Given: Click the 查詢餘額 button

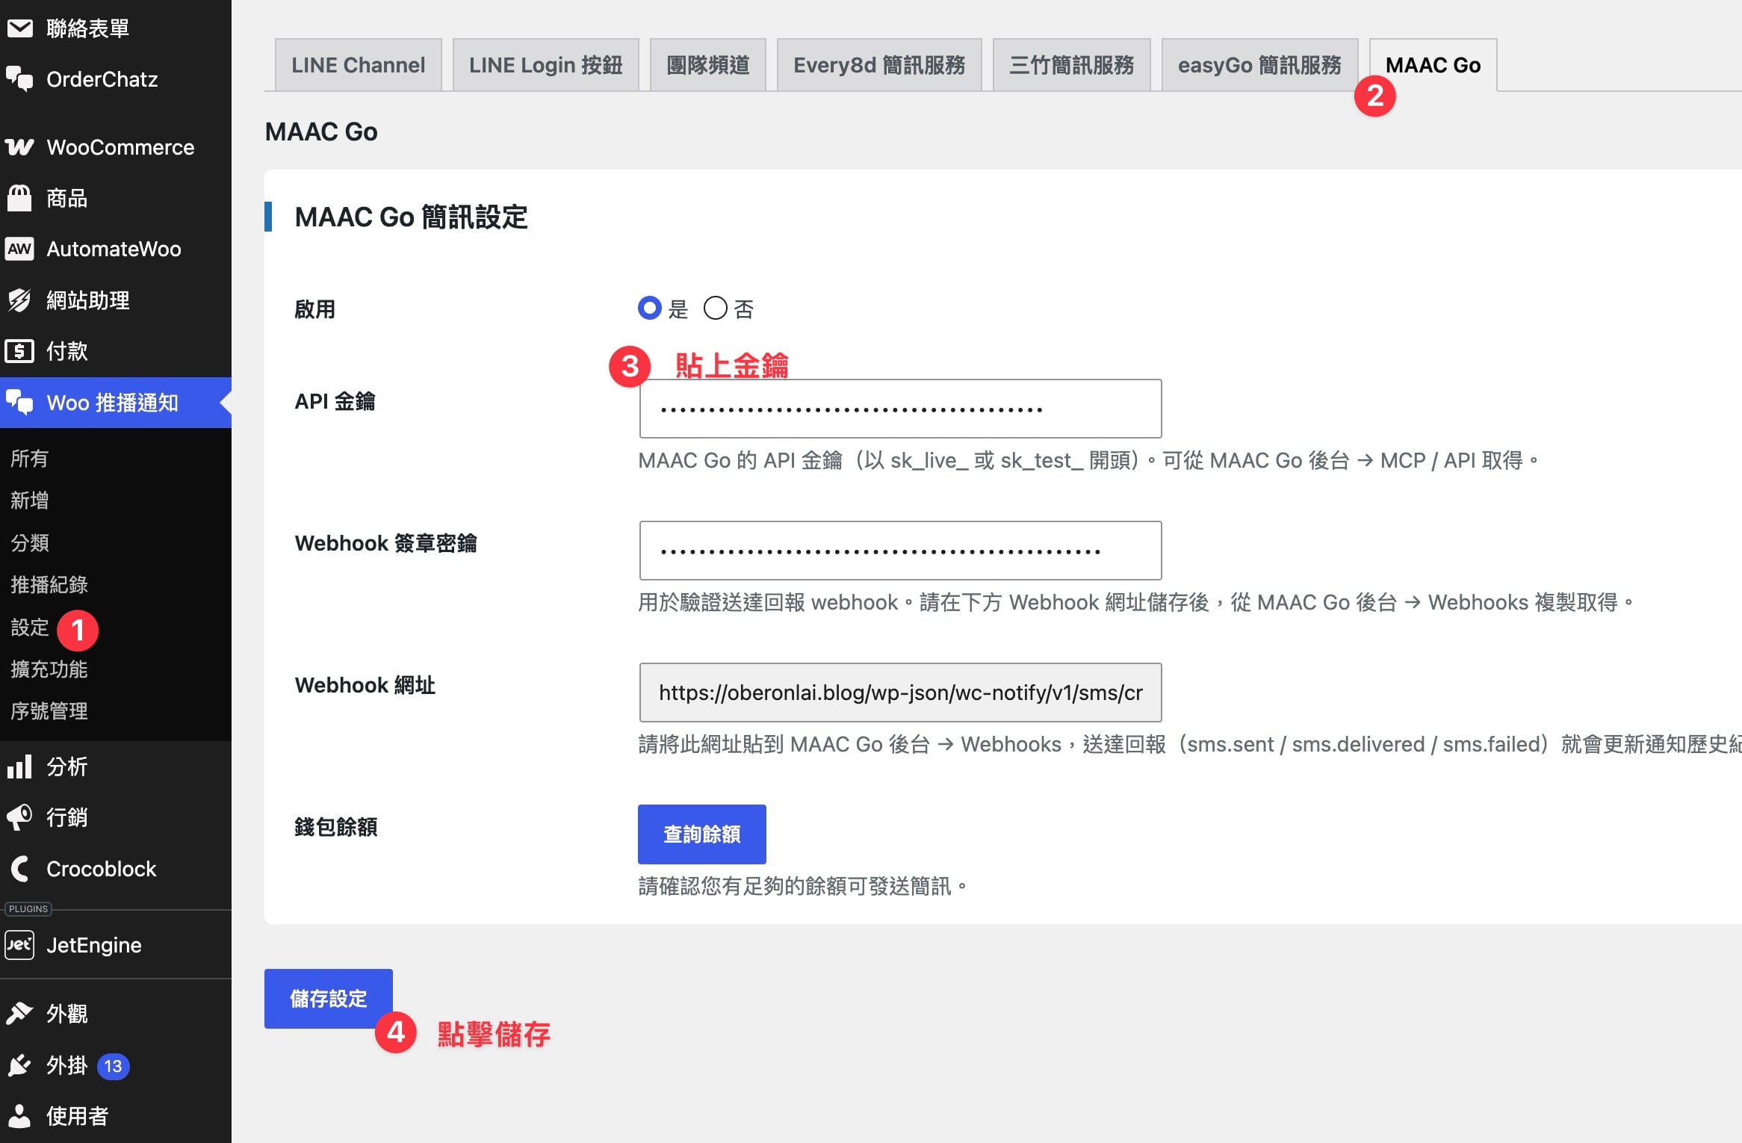Looking at the screenshot, I should pos(702,834).
